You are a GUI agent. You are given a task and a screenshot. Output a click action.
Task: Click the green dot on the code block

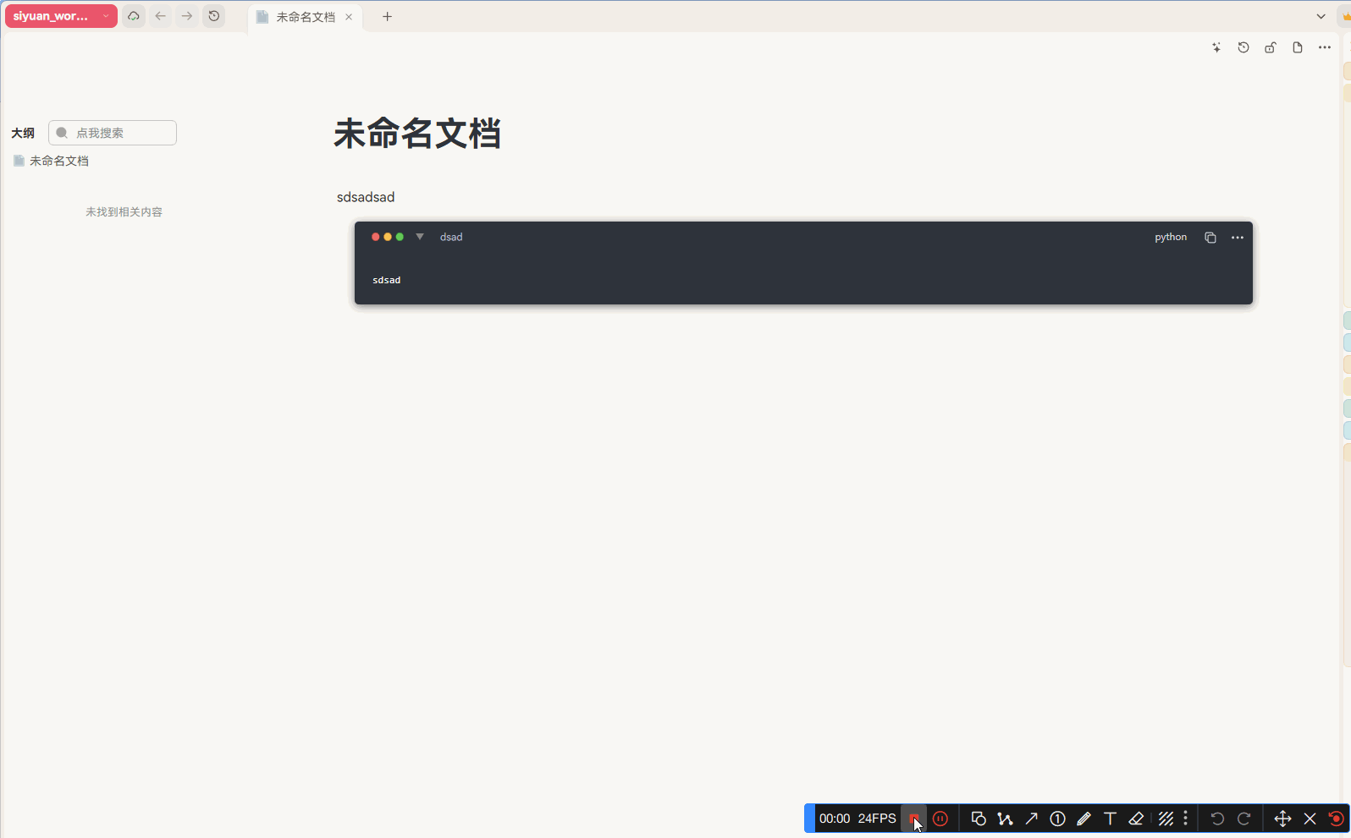400,237
